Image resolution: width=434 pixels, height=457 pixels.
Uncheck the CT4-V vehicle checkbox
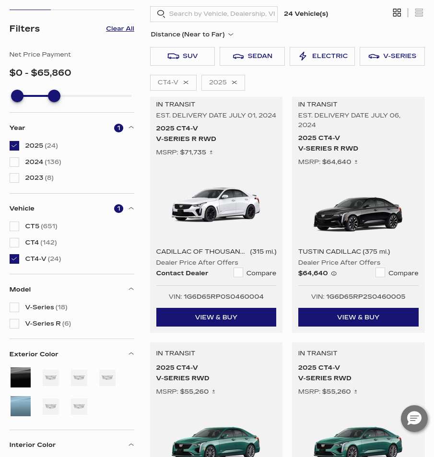(14, 259)
